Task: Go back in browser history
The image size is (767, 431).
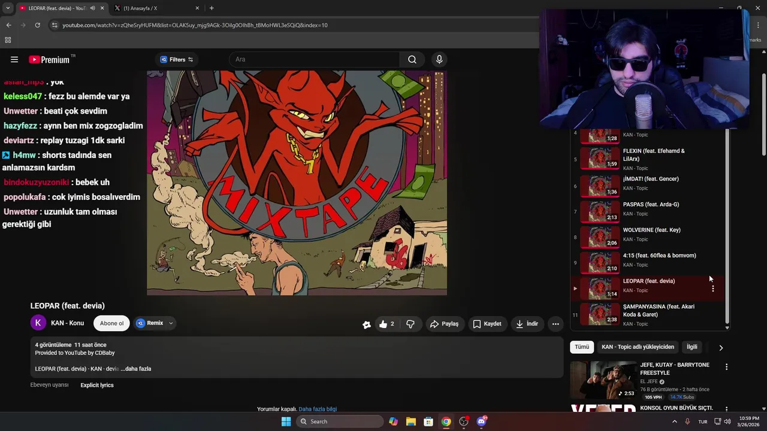Action: (x=8, y=25)
